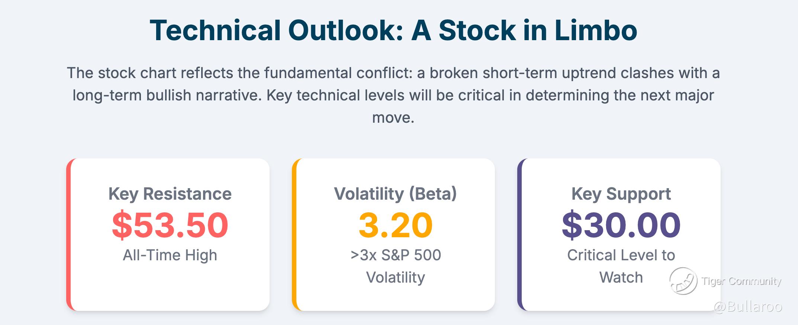
Task: Click the purple accent bar on Key Support card
Action: click(520, 235)
